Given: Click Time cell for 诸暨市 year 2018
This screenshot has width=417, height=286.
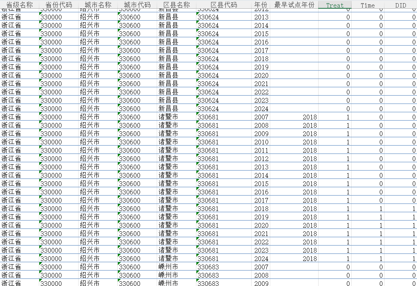Looking at the screenshot, I should point(367,209).
